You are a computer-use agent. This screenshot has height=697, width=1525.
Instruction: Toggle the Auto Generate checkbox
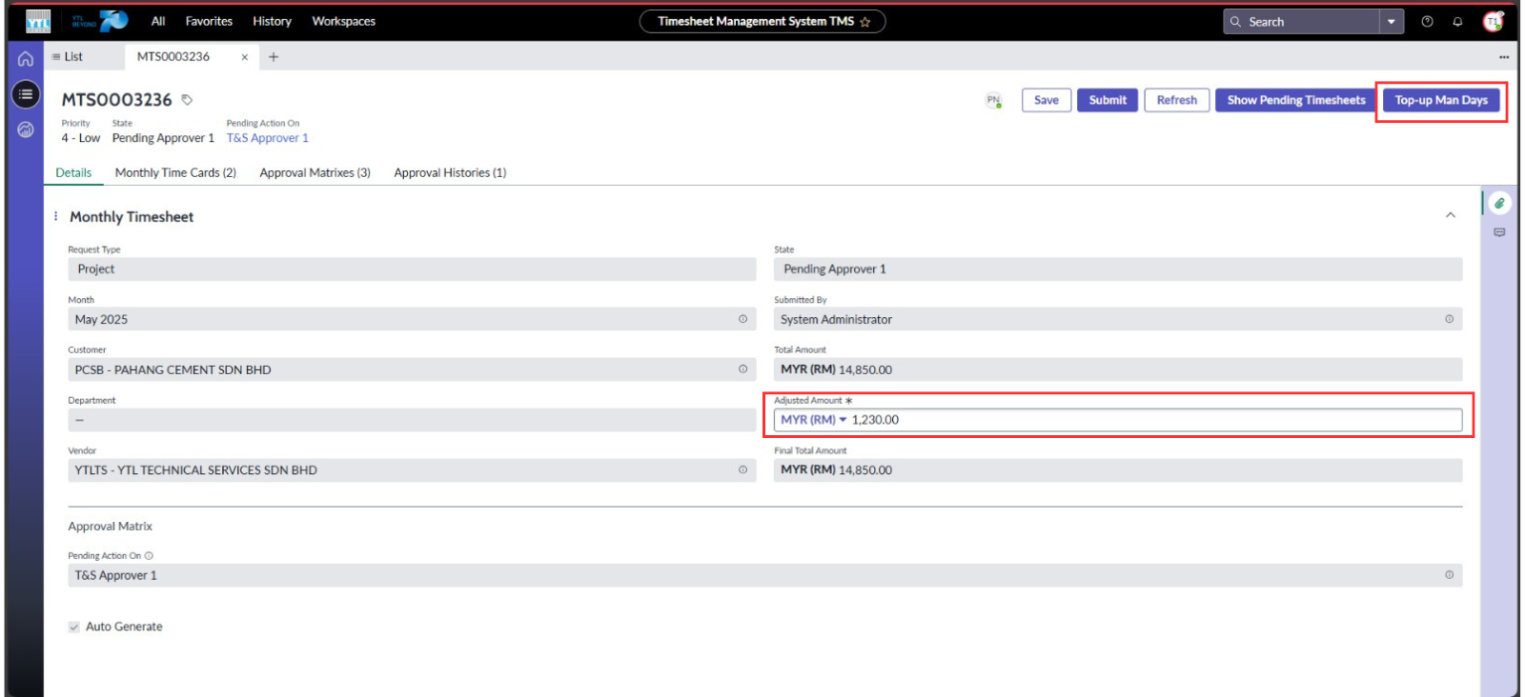(74, 627)
